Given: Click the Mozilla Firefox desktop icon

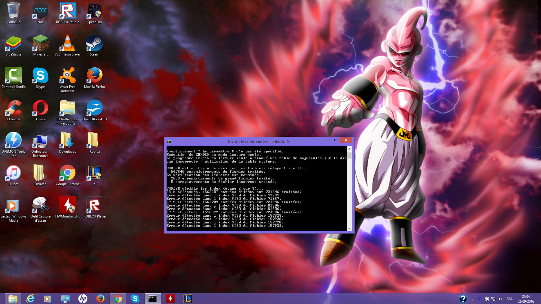Looking at the screenshot, I should point(94,78).
